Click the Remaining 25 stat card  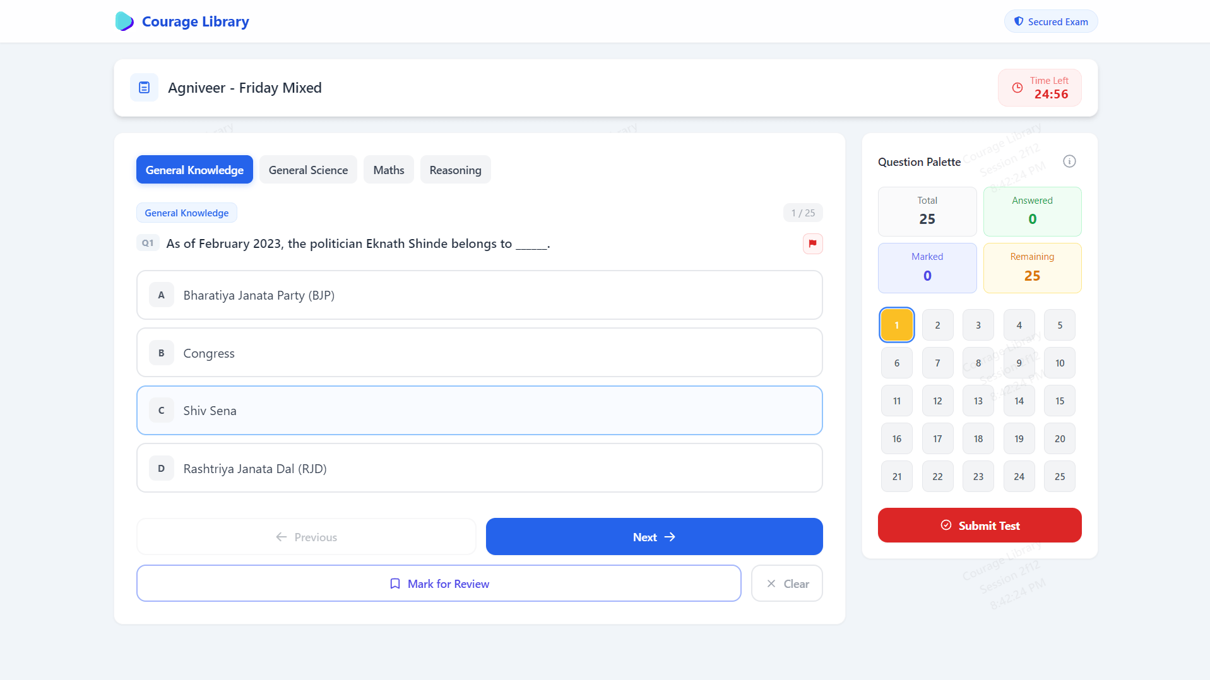(1032, 268)
